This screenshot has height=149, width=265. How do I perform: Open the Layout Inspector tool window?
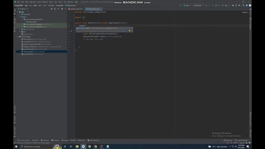[241, 140]
